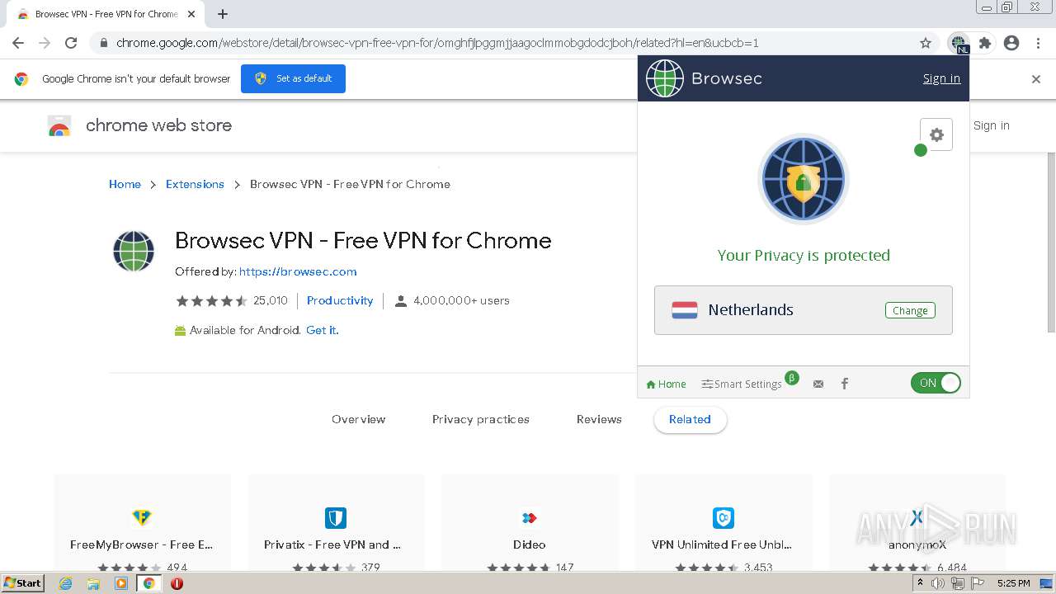Go back in browser

point(18,43)
